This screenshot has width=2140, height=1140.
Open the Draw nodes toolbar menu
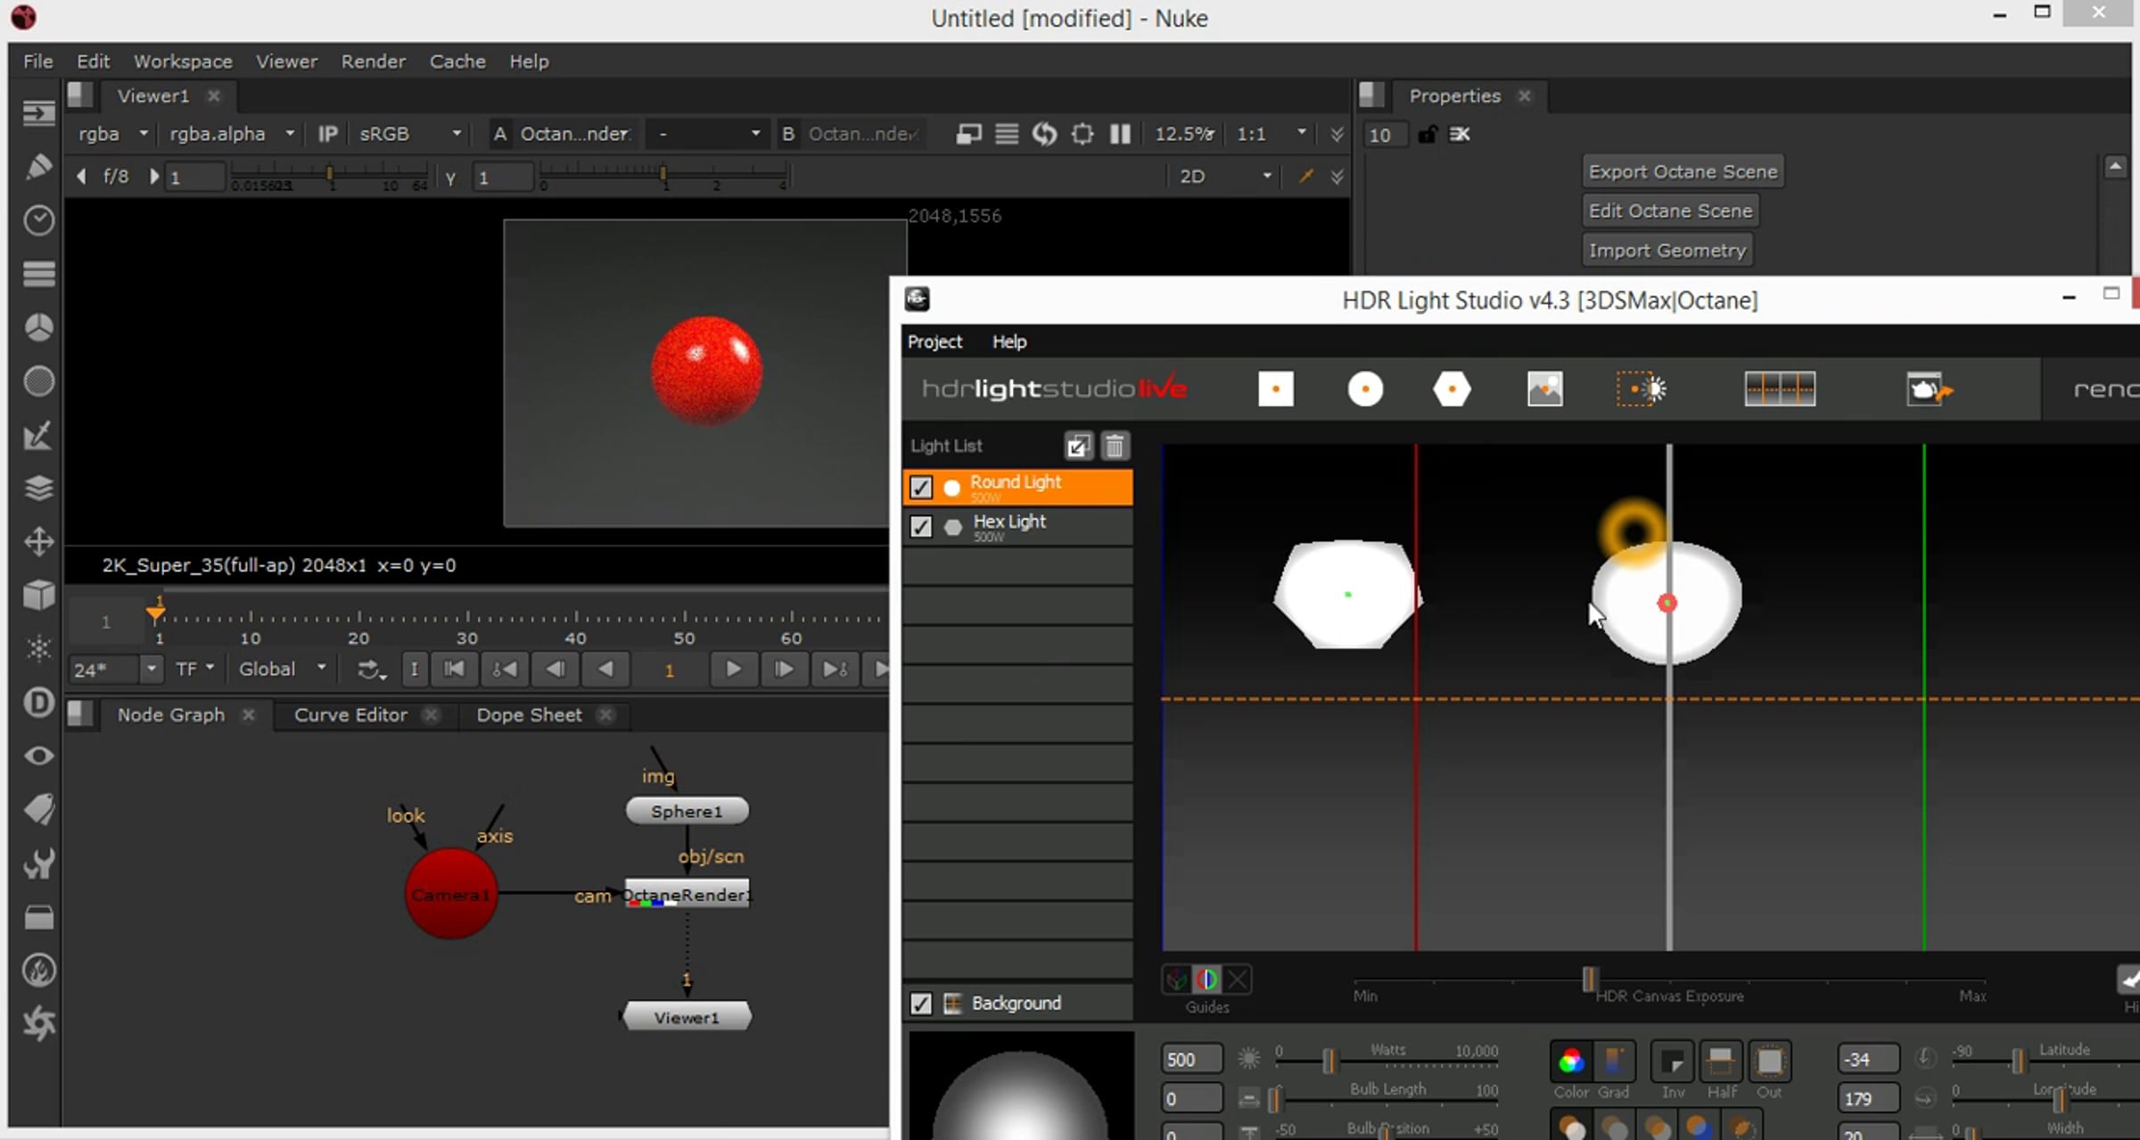click(38, 167)
